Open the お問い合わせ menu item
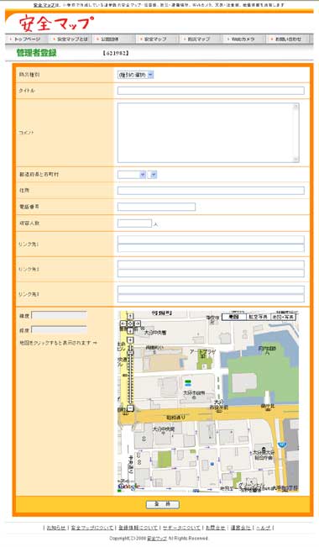Screen dimensions: 319x547 pyautogui.click(x=288, y=39)
